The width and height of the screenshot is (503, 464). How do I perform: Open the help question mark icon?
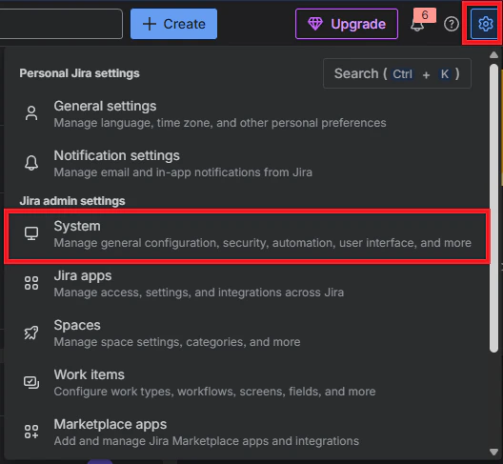pyautogui.click(x=451, y=24)
